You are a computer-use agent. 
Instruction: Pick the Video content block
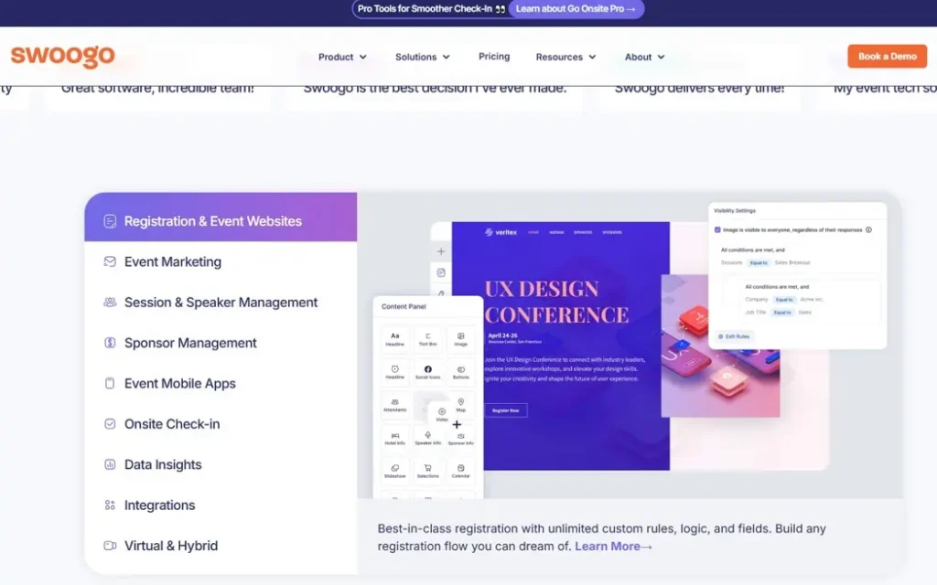[442, 414]
